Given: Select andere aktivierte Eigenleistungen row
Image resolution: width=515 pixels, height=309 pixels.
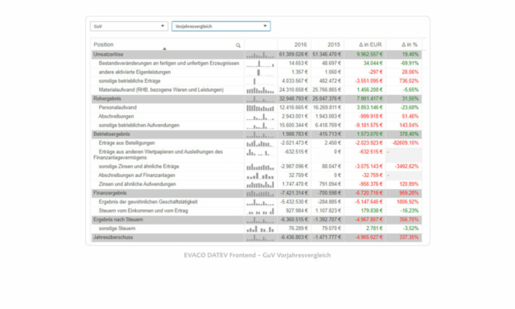Looking at the screenshot, I should 257,72.
